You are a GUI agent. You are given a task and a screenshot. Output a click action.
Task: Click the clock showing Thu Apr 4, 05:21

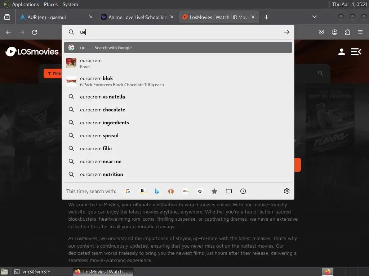350,4
